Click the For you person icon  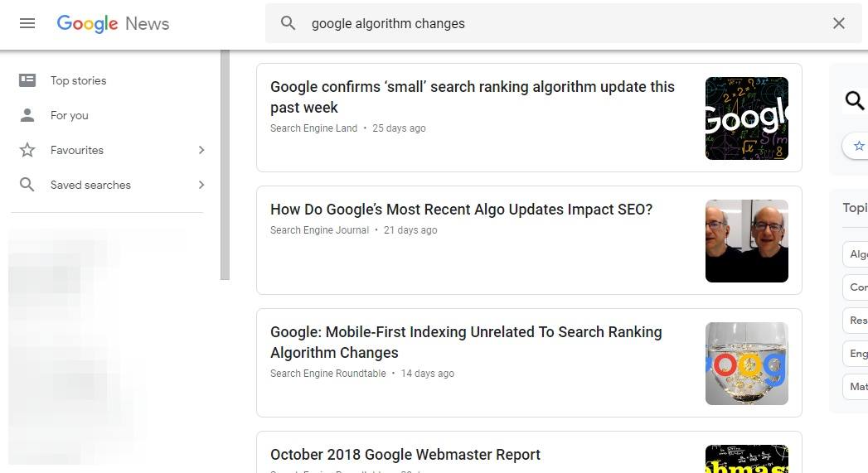(27, 115)
